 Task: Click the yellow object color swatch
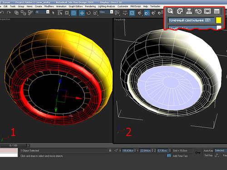click(x=218, y=20)
